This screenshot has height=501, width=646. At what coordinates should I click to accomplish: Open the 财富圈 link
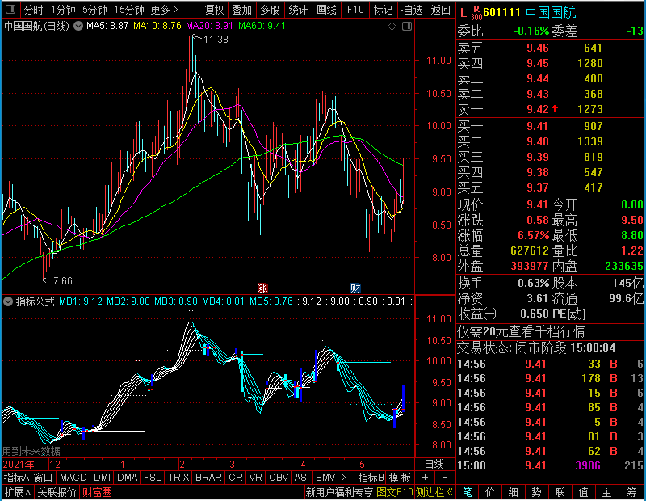97,492
